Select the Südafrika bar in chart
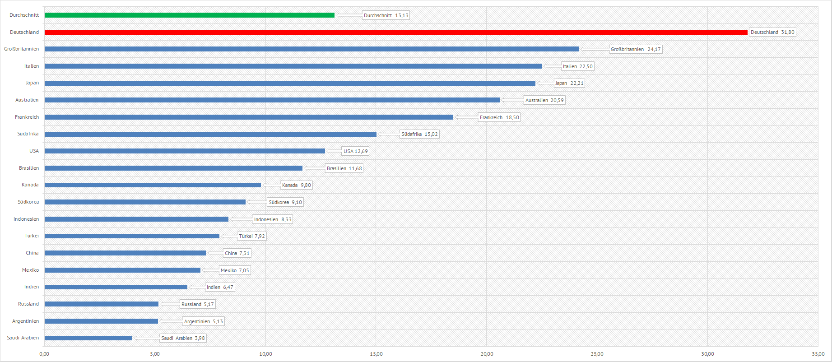 pyautogui.click(x=210, y=134)
